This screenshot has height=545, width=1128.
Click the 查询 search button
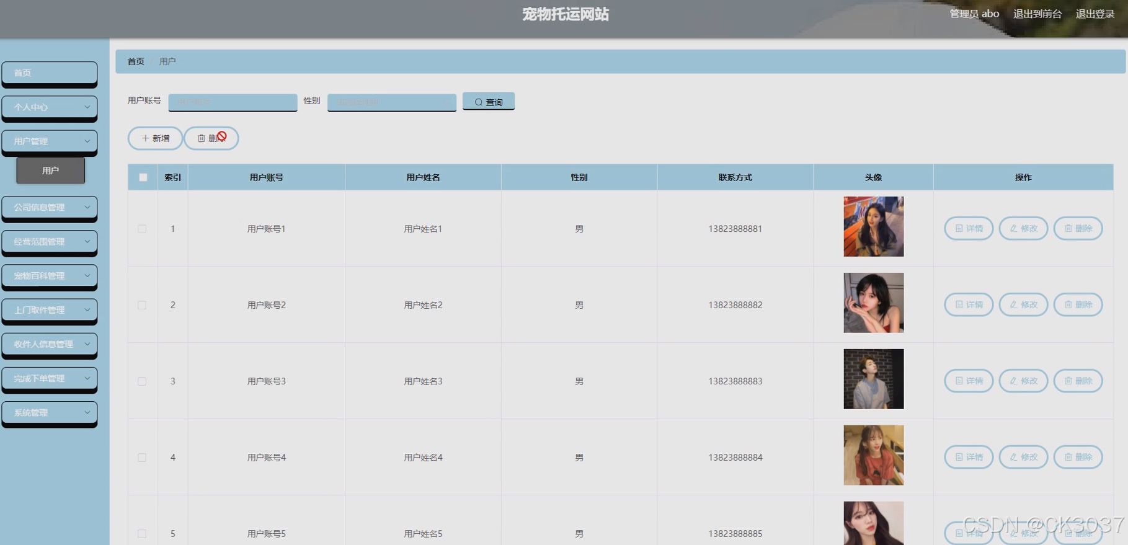[x=489, y=102]
